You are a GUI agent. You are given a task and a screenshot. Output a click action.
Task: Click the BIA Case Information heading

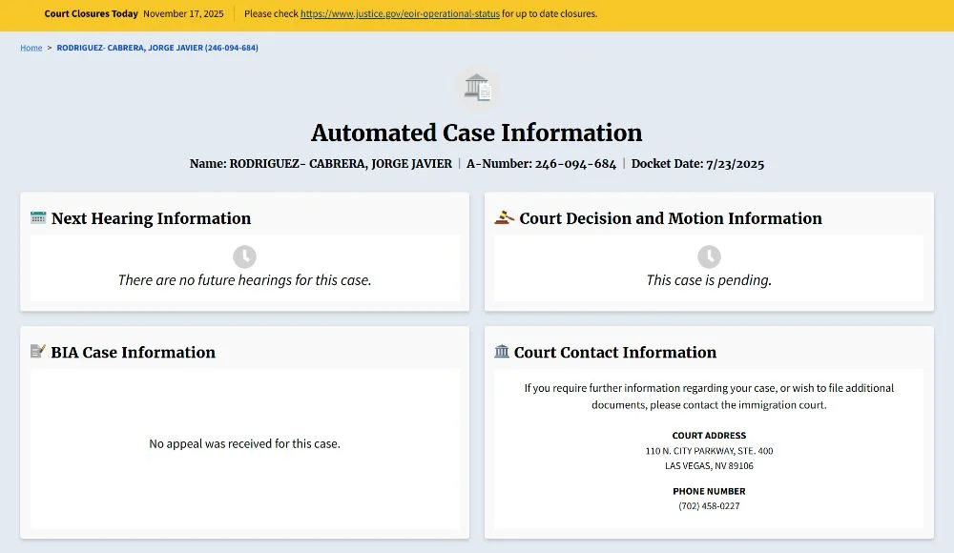click(x=133, y=352)
